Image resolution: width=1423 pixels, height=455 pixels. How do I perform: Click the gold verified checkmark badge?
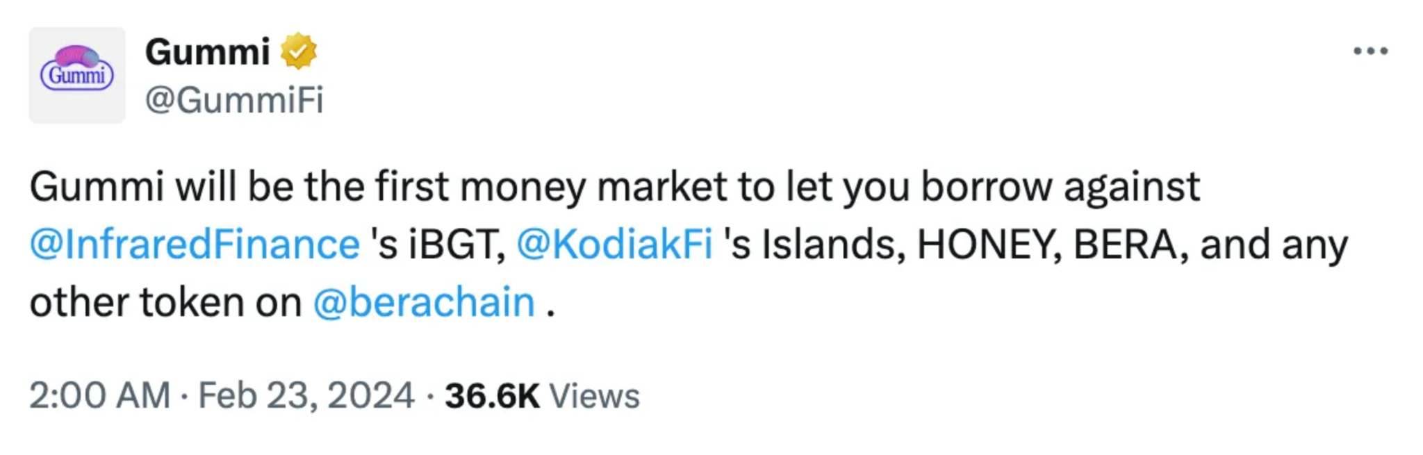[x=299, y=51]
